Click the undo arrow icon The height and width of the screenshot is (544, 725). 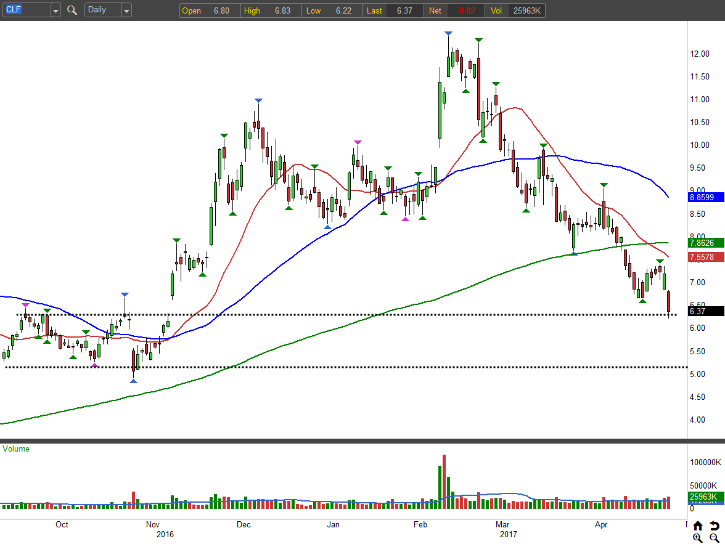(714, 526)
